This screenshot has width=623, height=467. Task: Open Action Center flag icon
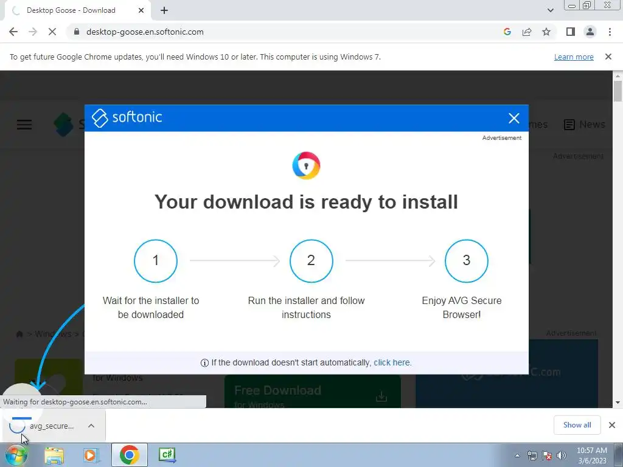(x=547, y=456)
